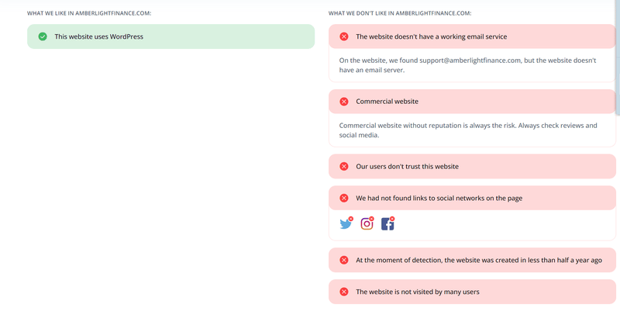Click the green checkmark beside WordPress
This screenshot has height=332, width=620.
43,36
